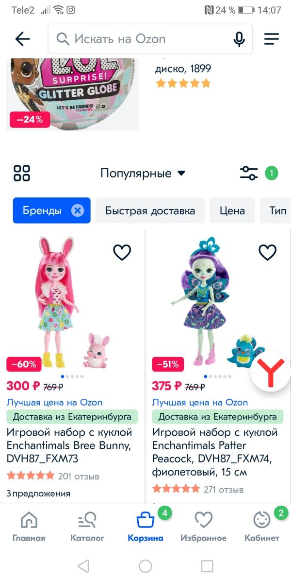The image size is (291, 583).
Task: Add Patter Peacock doll to favorites
Action: 267,252
